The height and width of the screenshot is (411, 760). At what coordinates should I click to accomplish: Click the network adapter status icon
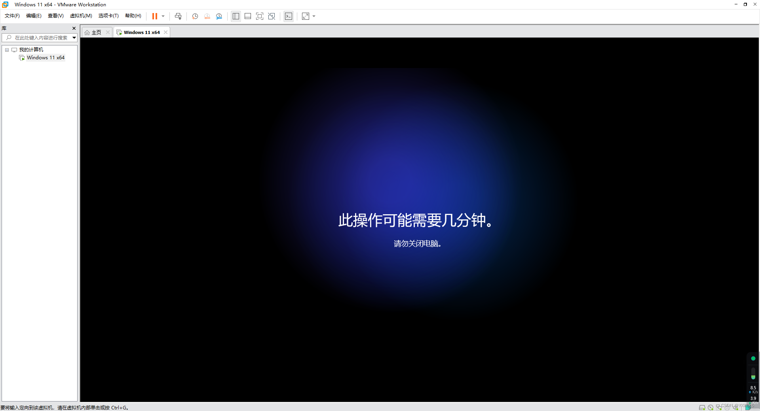[x=719, y=407]
